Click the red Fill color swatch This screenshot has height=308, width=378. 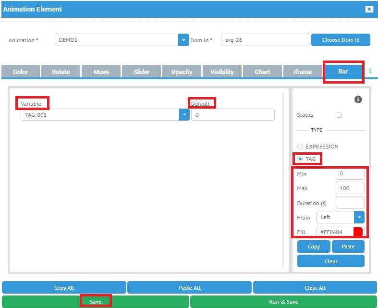pos(358,232)
